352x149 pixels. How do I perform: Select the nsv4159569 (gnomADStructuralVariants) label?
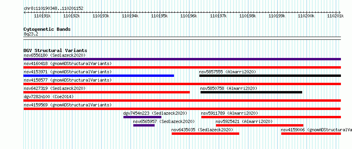pyautogui.click(x=68, y=105)
